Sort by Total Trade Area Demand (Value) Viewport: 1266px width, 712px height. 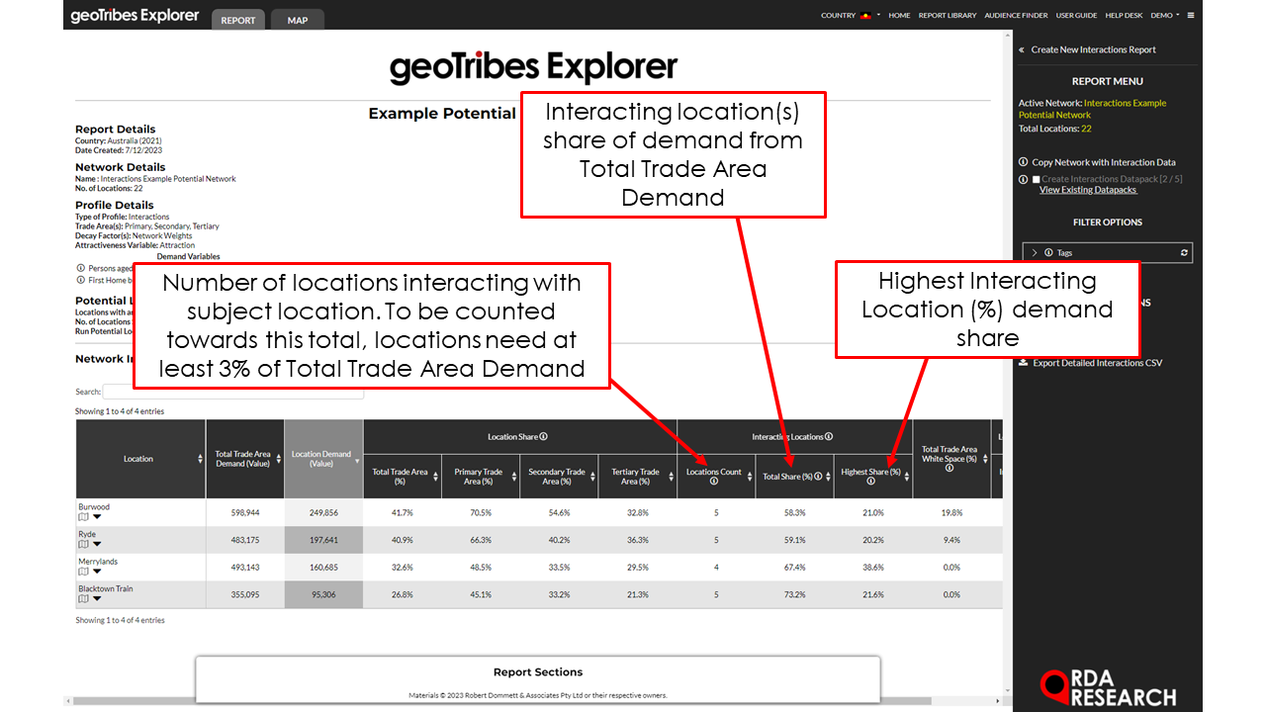coord(244,459)
